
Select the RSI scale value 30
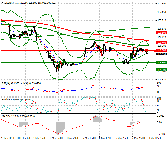(x=158, y=92)
